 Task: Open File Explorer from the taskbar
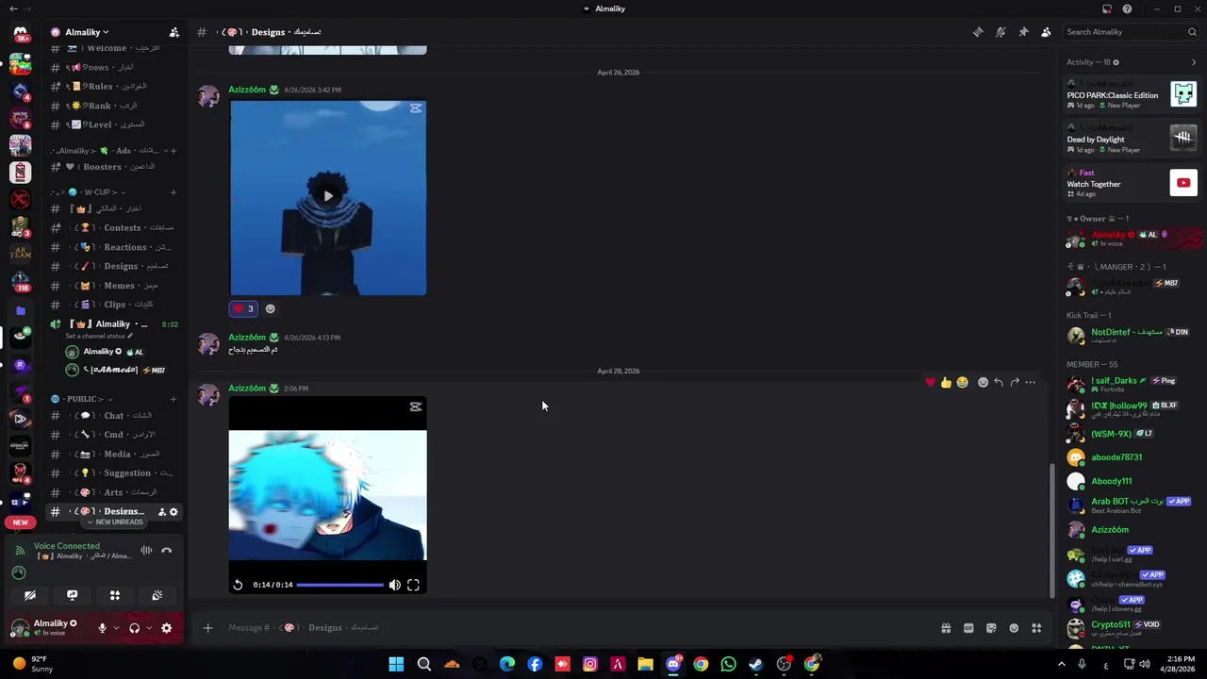[645, 664]
